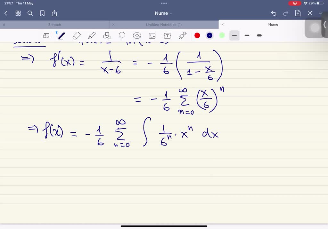
Task: Switch off stylus-only drawing mode
Action: [57, 32]
